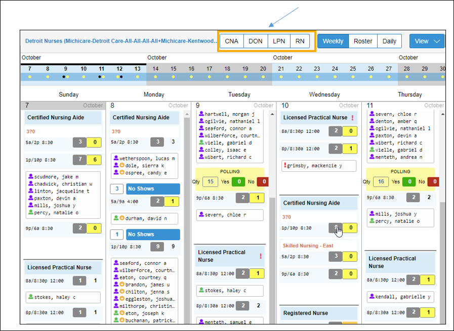
Task: Click purple person icon beside linton, jacqueline t
Action: pos(31,191)
